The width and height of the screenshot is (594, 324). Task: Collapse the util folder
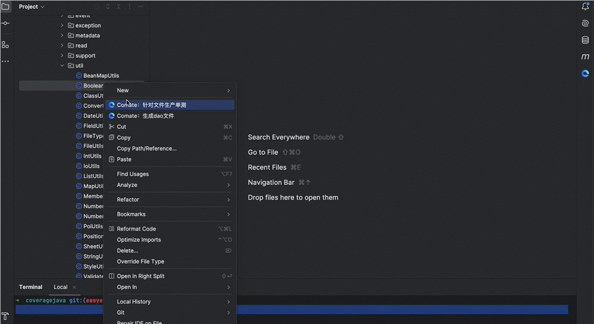(x=62, y=65)
